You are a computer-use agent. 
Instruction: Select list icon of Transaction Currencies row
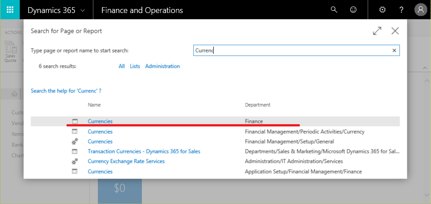(75, 151)
